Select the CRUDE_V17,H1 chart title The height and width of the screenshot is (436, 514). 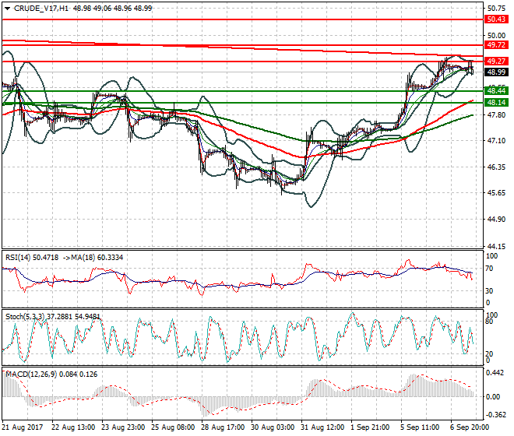[x=41, y=9]
